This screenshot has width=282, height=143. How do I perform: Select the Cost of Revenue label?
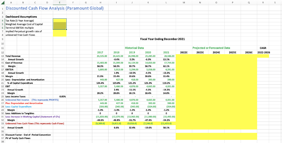[x=14, y=63]
